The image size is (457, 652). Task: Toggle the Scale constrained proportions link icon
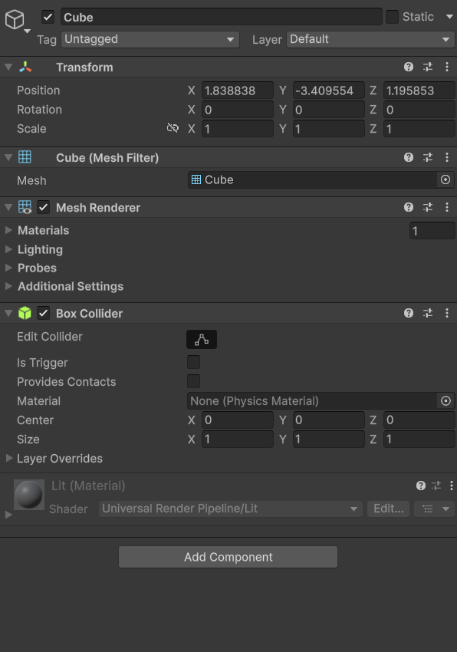pyautogui.click(x=173, y=128)
